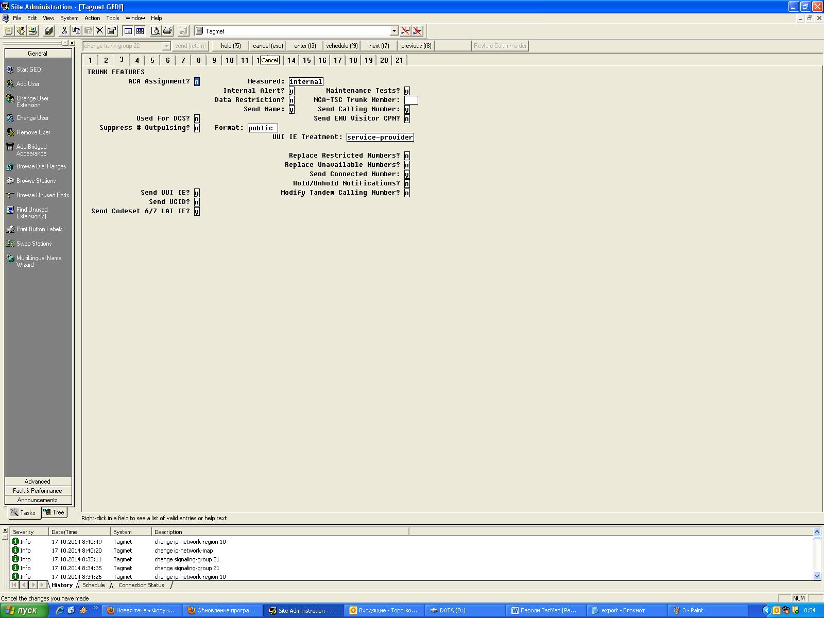This screenshot has width=824, height=618.
Task: Click the enter (f3) button
Action: pyautogui.click(x=305, y=46)
